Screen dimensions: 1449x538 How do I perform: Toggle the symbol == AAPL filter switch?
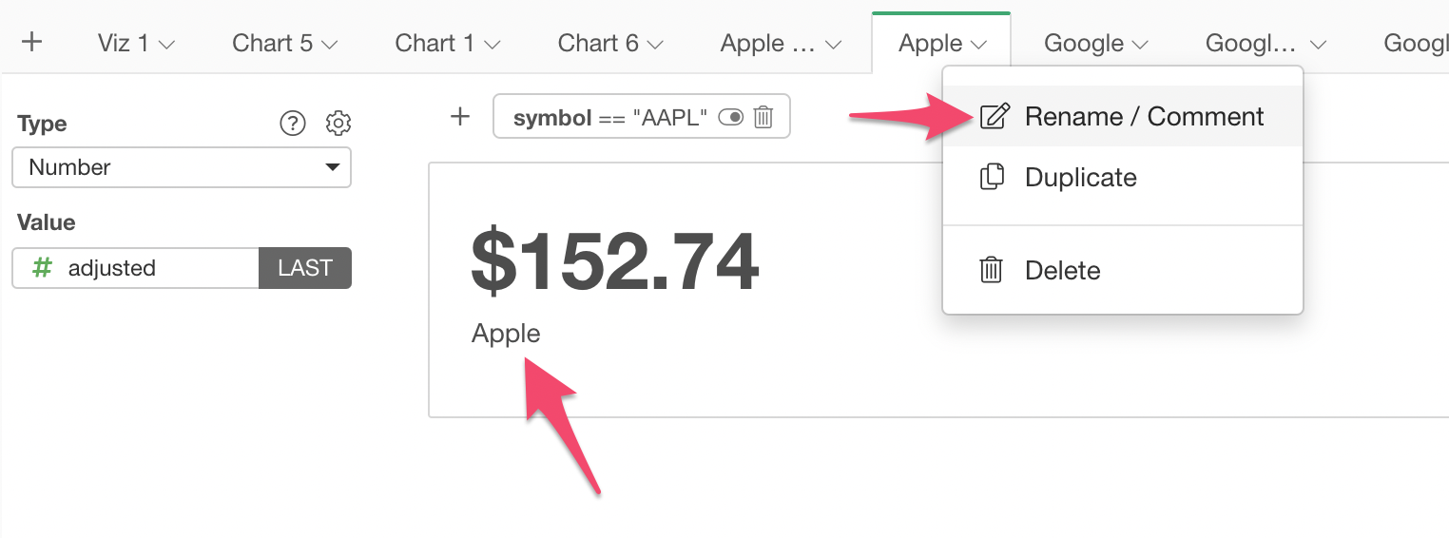click(731, 118)
